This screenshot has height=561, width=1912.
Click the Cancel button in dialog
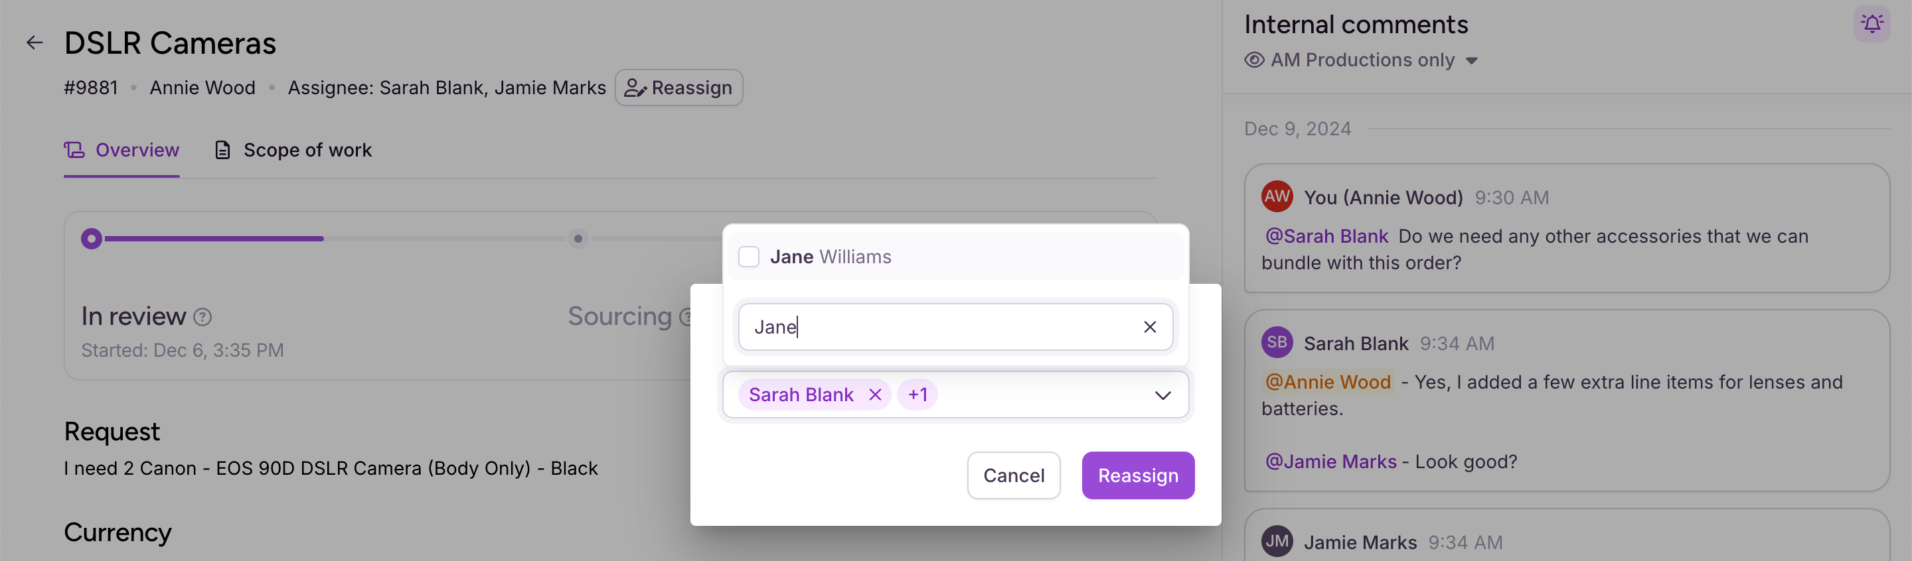1013,475
